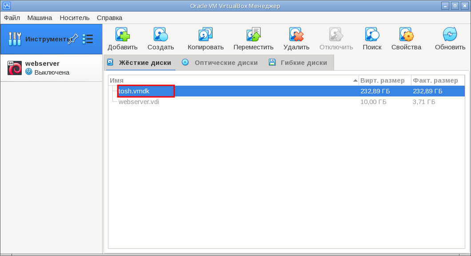Open the Машина menu

click(x=40, y=18)
